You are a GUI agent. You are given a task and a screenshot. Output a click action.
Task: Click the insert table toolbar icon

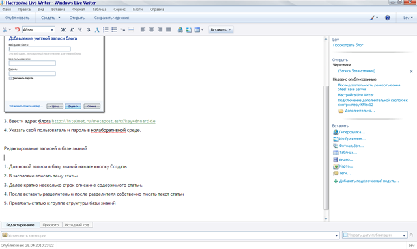(197, 30)
